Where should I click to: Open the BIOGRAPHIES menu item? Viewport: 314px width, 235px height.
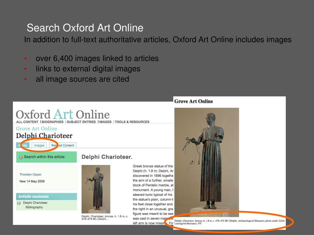pos(52,122)
